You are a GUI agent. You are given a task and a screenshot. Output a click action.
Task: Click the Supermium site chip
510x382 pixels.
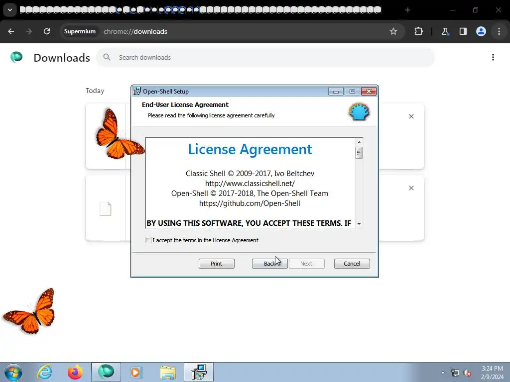(x=80, y=31)
